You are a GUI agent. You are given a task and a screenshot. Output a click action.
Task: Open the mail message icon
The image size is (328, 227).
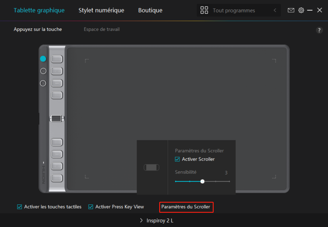tap(291, 10)
